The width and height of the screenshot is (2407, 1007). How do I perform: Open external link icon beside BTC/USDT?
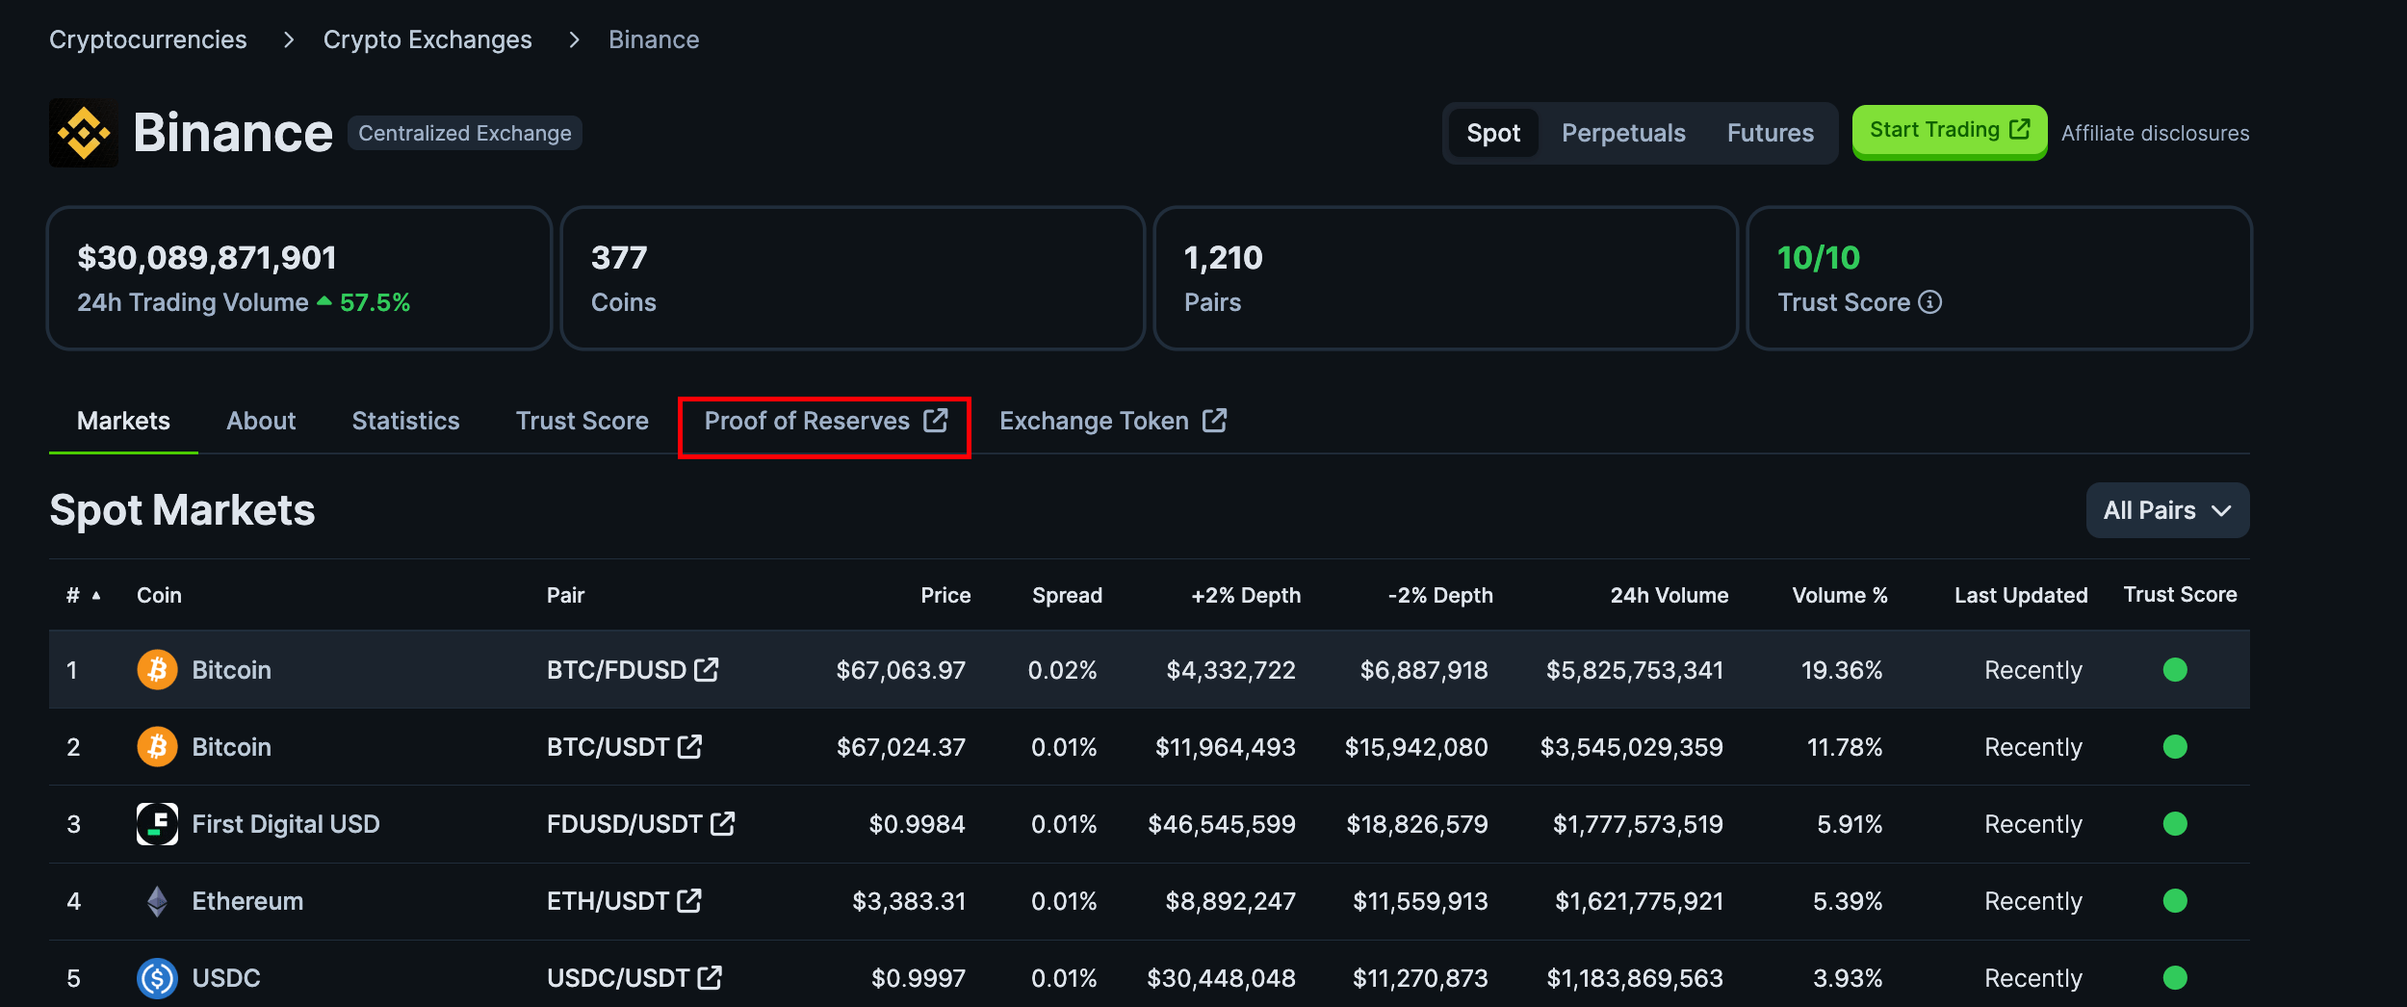(x=689, y=746)
